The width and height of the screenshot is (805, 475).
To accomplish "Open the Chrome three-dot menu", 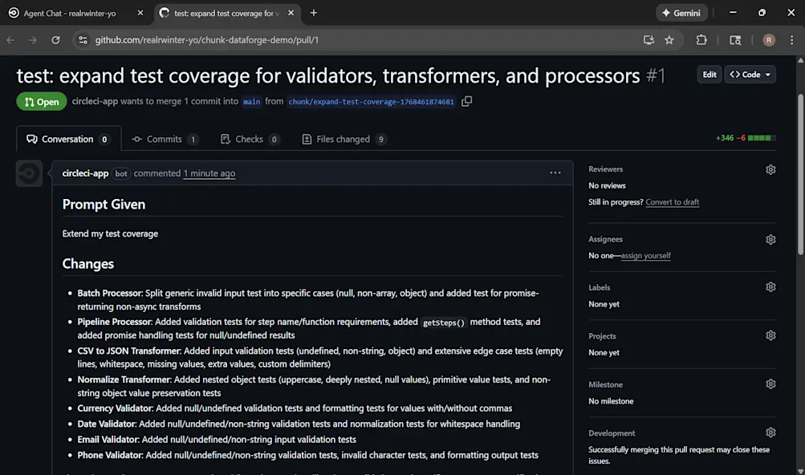I will tap(791, 40).
